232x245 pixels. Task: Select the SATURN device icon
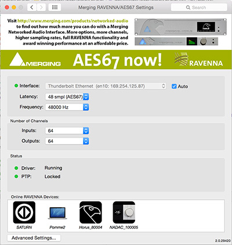point(24,212)
